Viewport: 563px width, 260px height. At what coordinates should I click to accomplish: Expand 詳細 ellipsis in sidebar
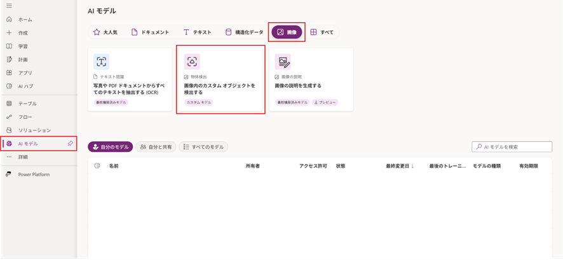click(x=10, y=157)
